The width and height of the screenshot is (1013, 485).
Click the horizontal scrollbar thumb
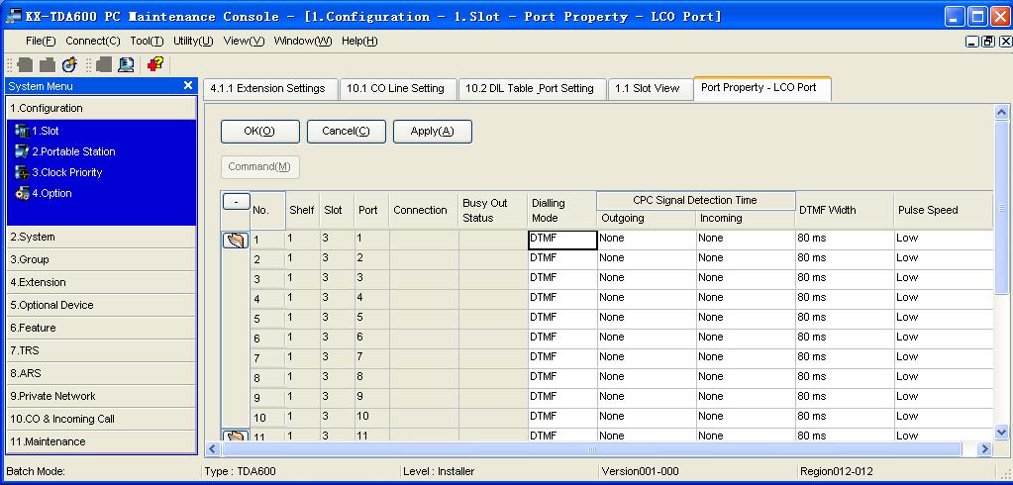590,448
